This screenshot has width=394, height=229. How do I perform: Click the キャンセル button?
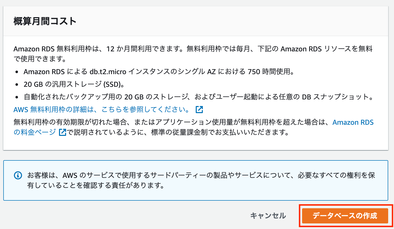tap(268, 216)
